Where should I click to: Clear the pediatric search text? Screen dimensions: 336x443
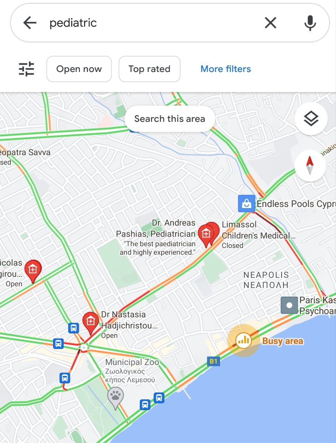coord(270,23)
